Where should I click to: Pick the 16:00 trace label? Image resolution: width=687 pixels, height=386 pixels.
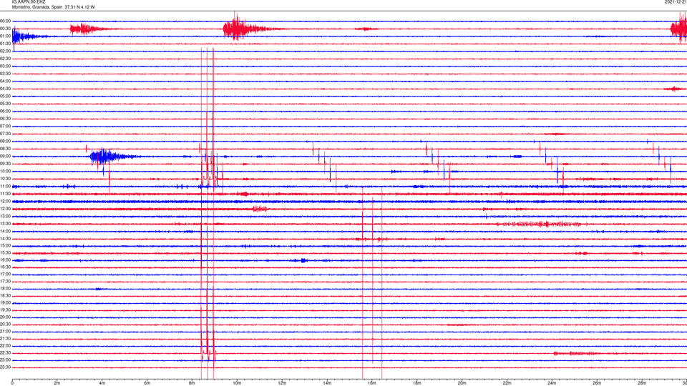[5, 259]
